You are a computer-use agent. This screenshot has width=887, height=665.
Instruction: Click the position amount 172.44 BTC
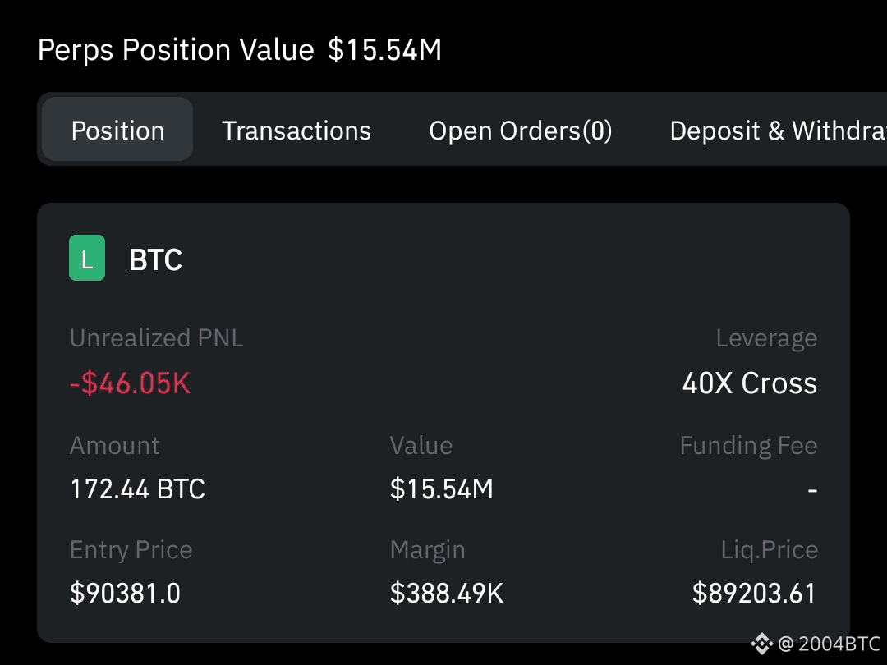136,488
